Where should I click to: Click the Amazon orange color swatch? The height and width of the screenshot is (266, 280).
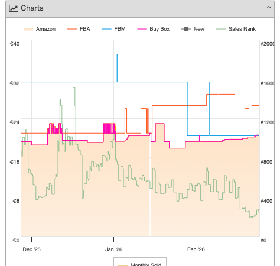pyautogui.click(x=28, y=29)
